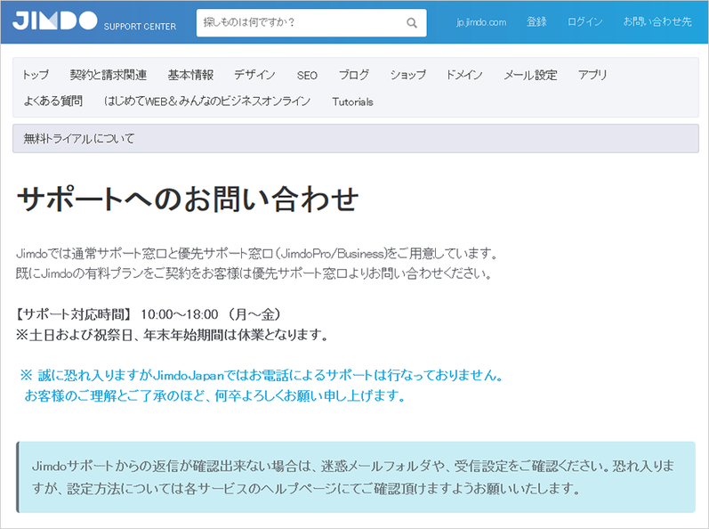Viewport: 709px width, 529px height.
Task: Open the ブログ menu item
Action: click(354, 75)
